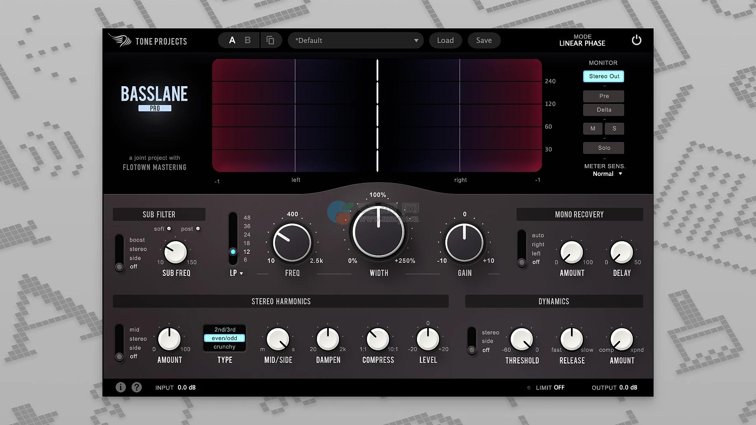Click the question mark help icon
The width and height of the screenshot is (756, 425).
pos(137,387)
